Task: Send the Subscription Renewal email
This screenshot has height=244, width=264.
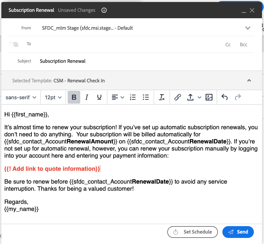Action: pos(238,232)
